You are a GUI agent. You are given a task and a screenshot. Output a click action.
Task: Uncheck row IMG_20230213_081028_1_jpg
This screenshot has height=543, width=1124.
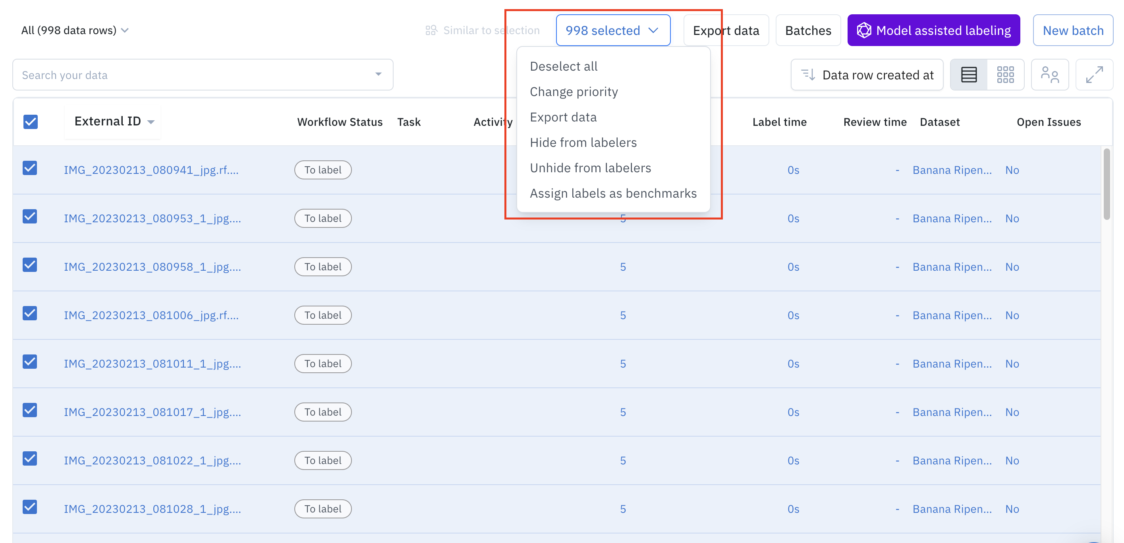30,507
